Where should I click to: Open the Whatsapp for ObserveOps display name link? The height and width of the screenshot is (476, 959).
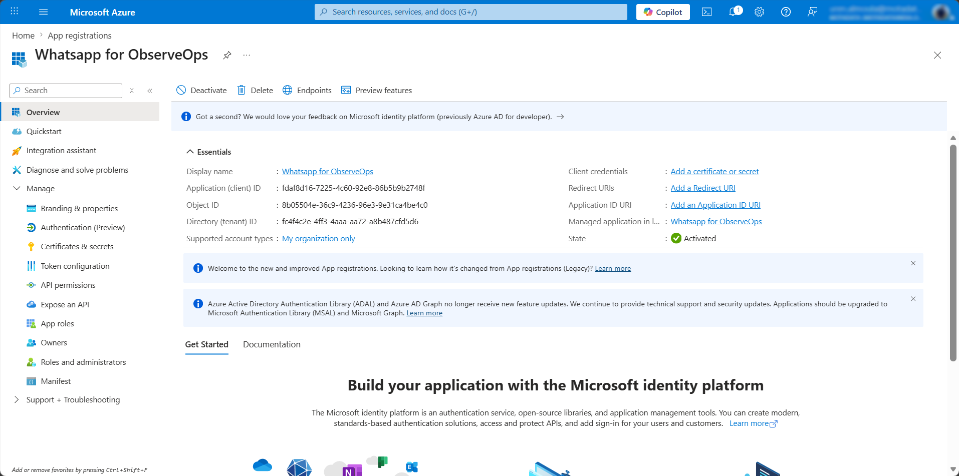point(328,172)
